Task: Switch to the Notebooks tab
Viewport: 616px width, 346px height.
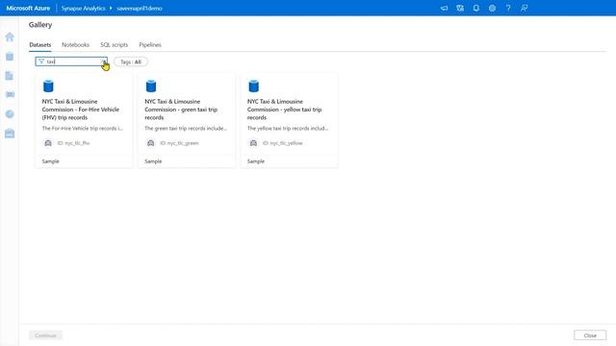Action: pyautogui.click(x=75, y=45)
